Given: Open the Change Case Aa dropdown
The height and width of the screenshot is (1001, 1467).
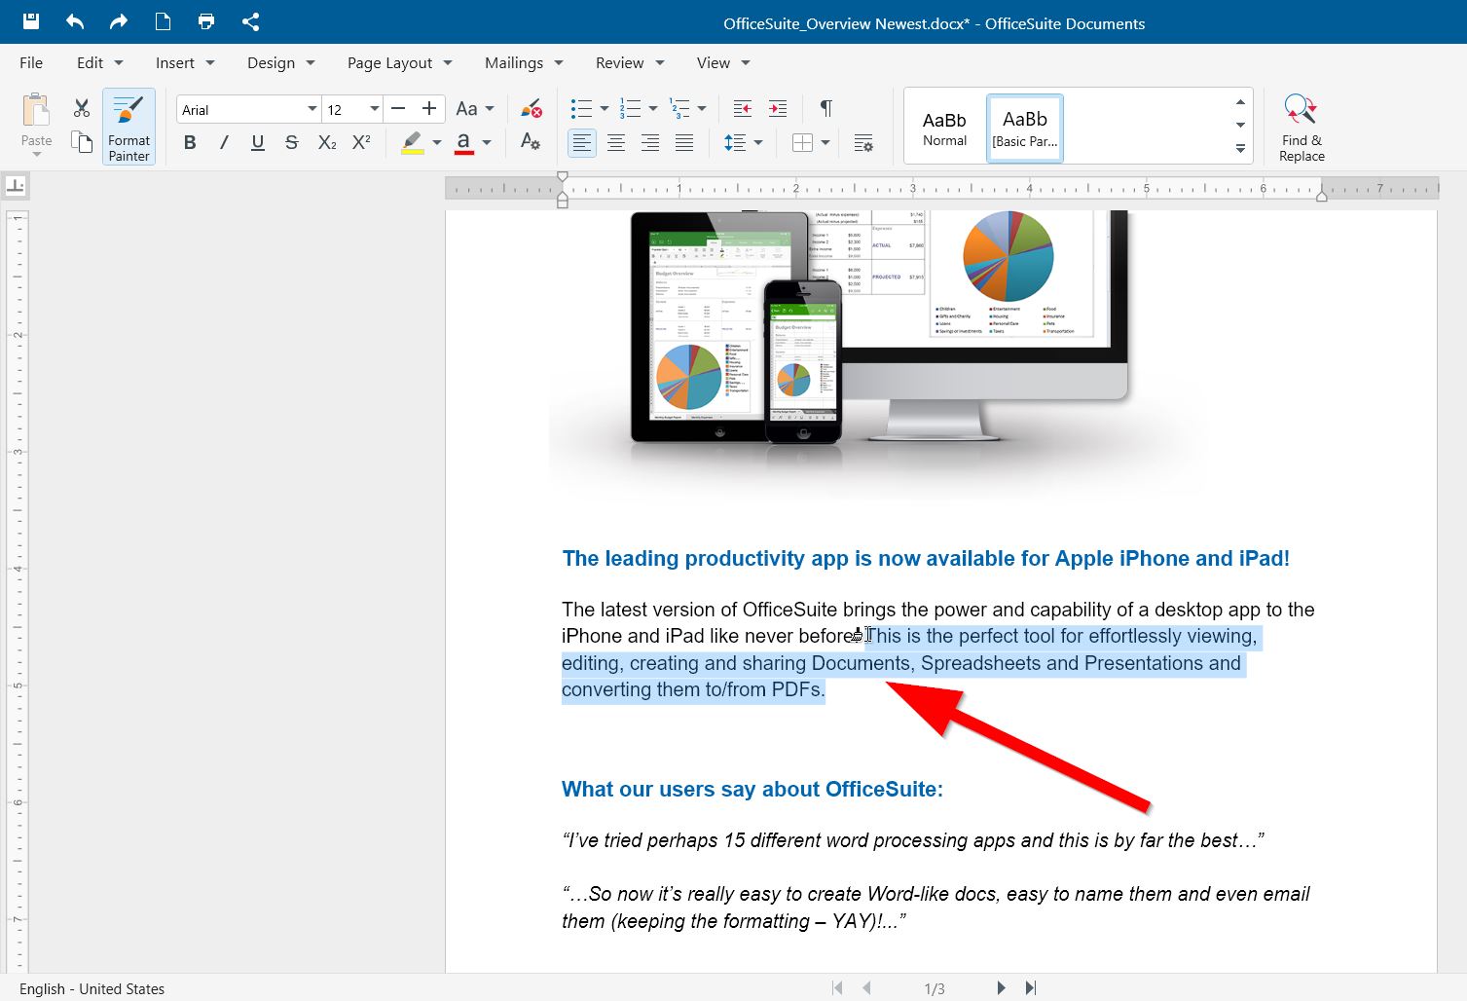Looking at the screenshot, I should pos(475,109).
